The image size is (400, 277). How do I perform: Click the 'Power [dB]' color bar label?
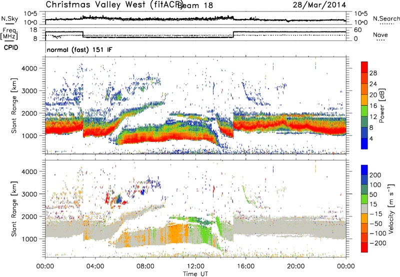point(381,105)
